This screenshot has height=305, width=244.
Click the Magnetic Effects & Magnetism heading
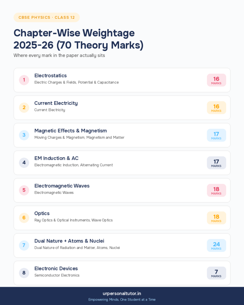[70, 131]
